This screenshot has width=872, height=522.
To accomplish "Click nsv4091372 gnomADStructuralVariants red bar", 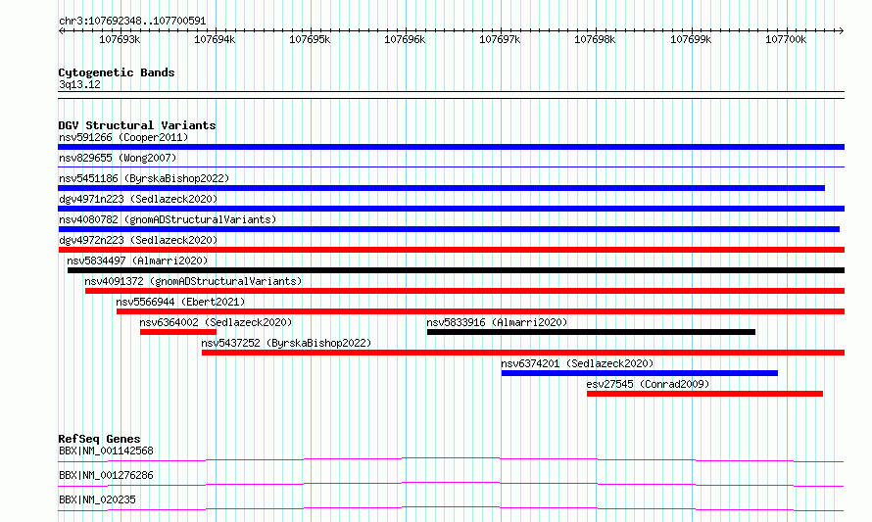I will click(465, 291).
